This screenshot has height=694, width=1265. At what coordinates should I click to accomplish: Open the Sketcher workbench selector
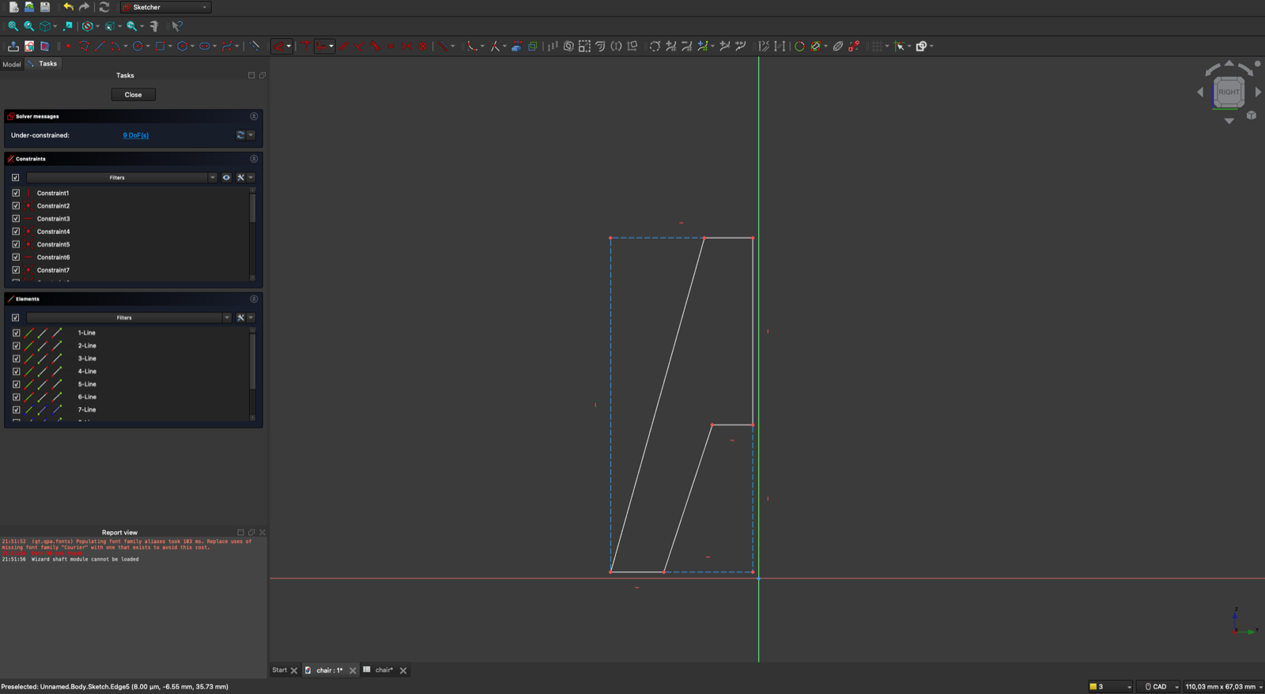[166, 7]
